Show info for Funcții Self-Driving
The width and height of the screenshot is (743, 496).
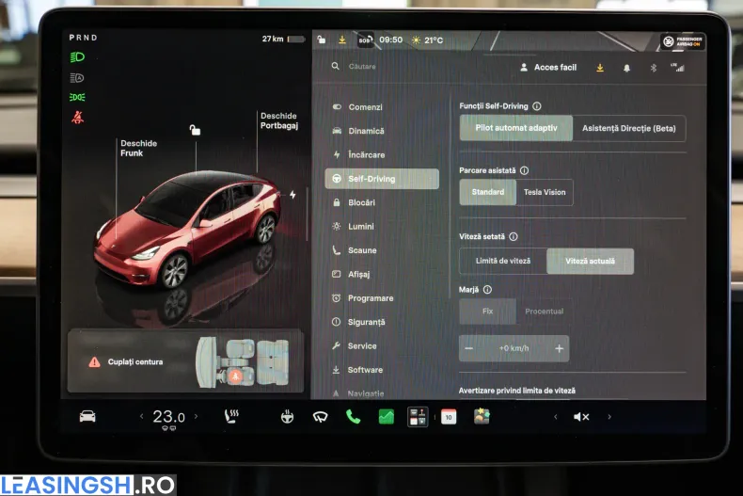537,106
